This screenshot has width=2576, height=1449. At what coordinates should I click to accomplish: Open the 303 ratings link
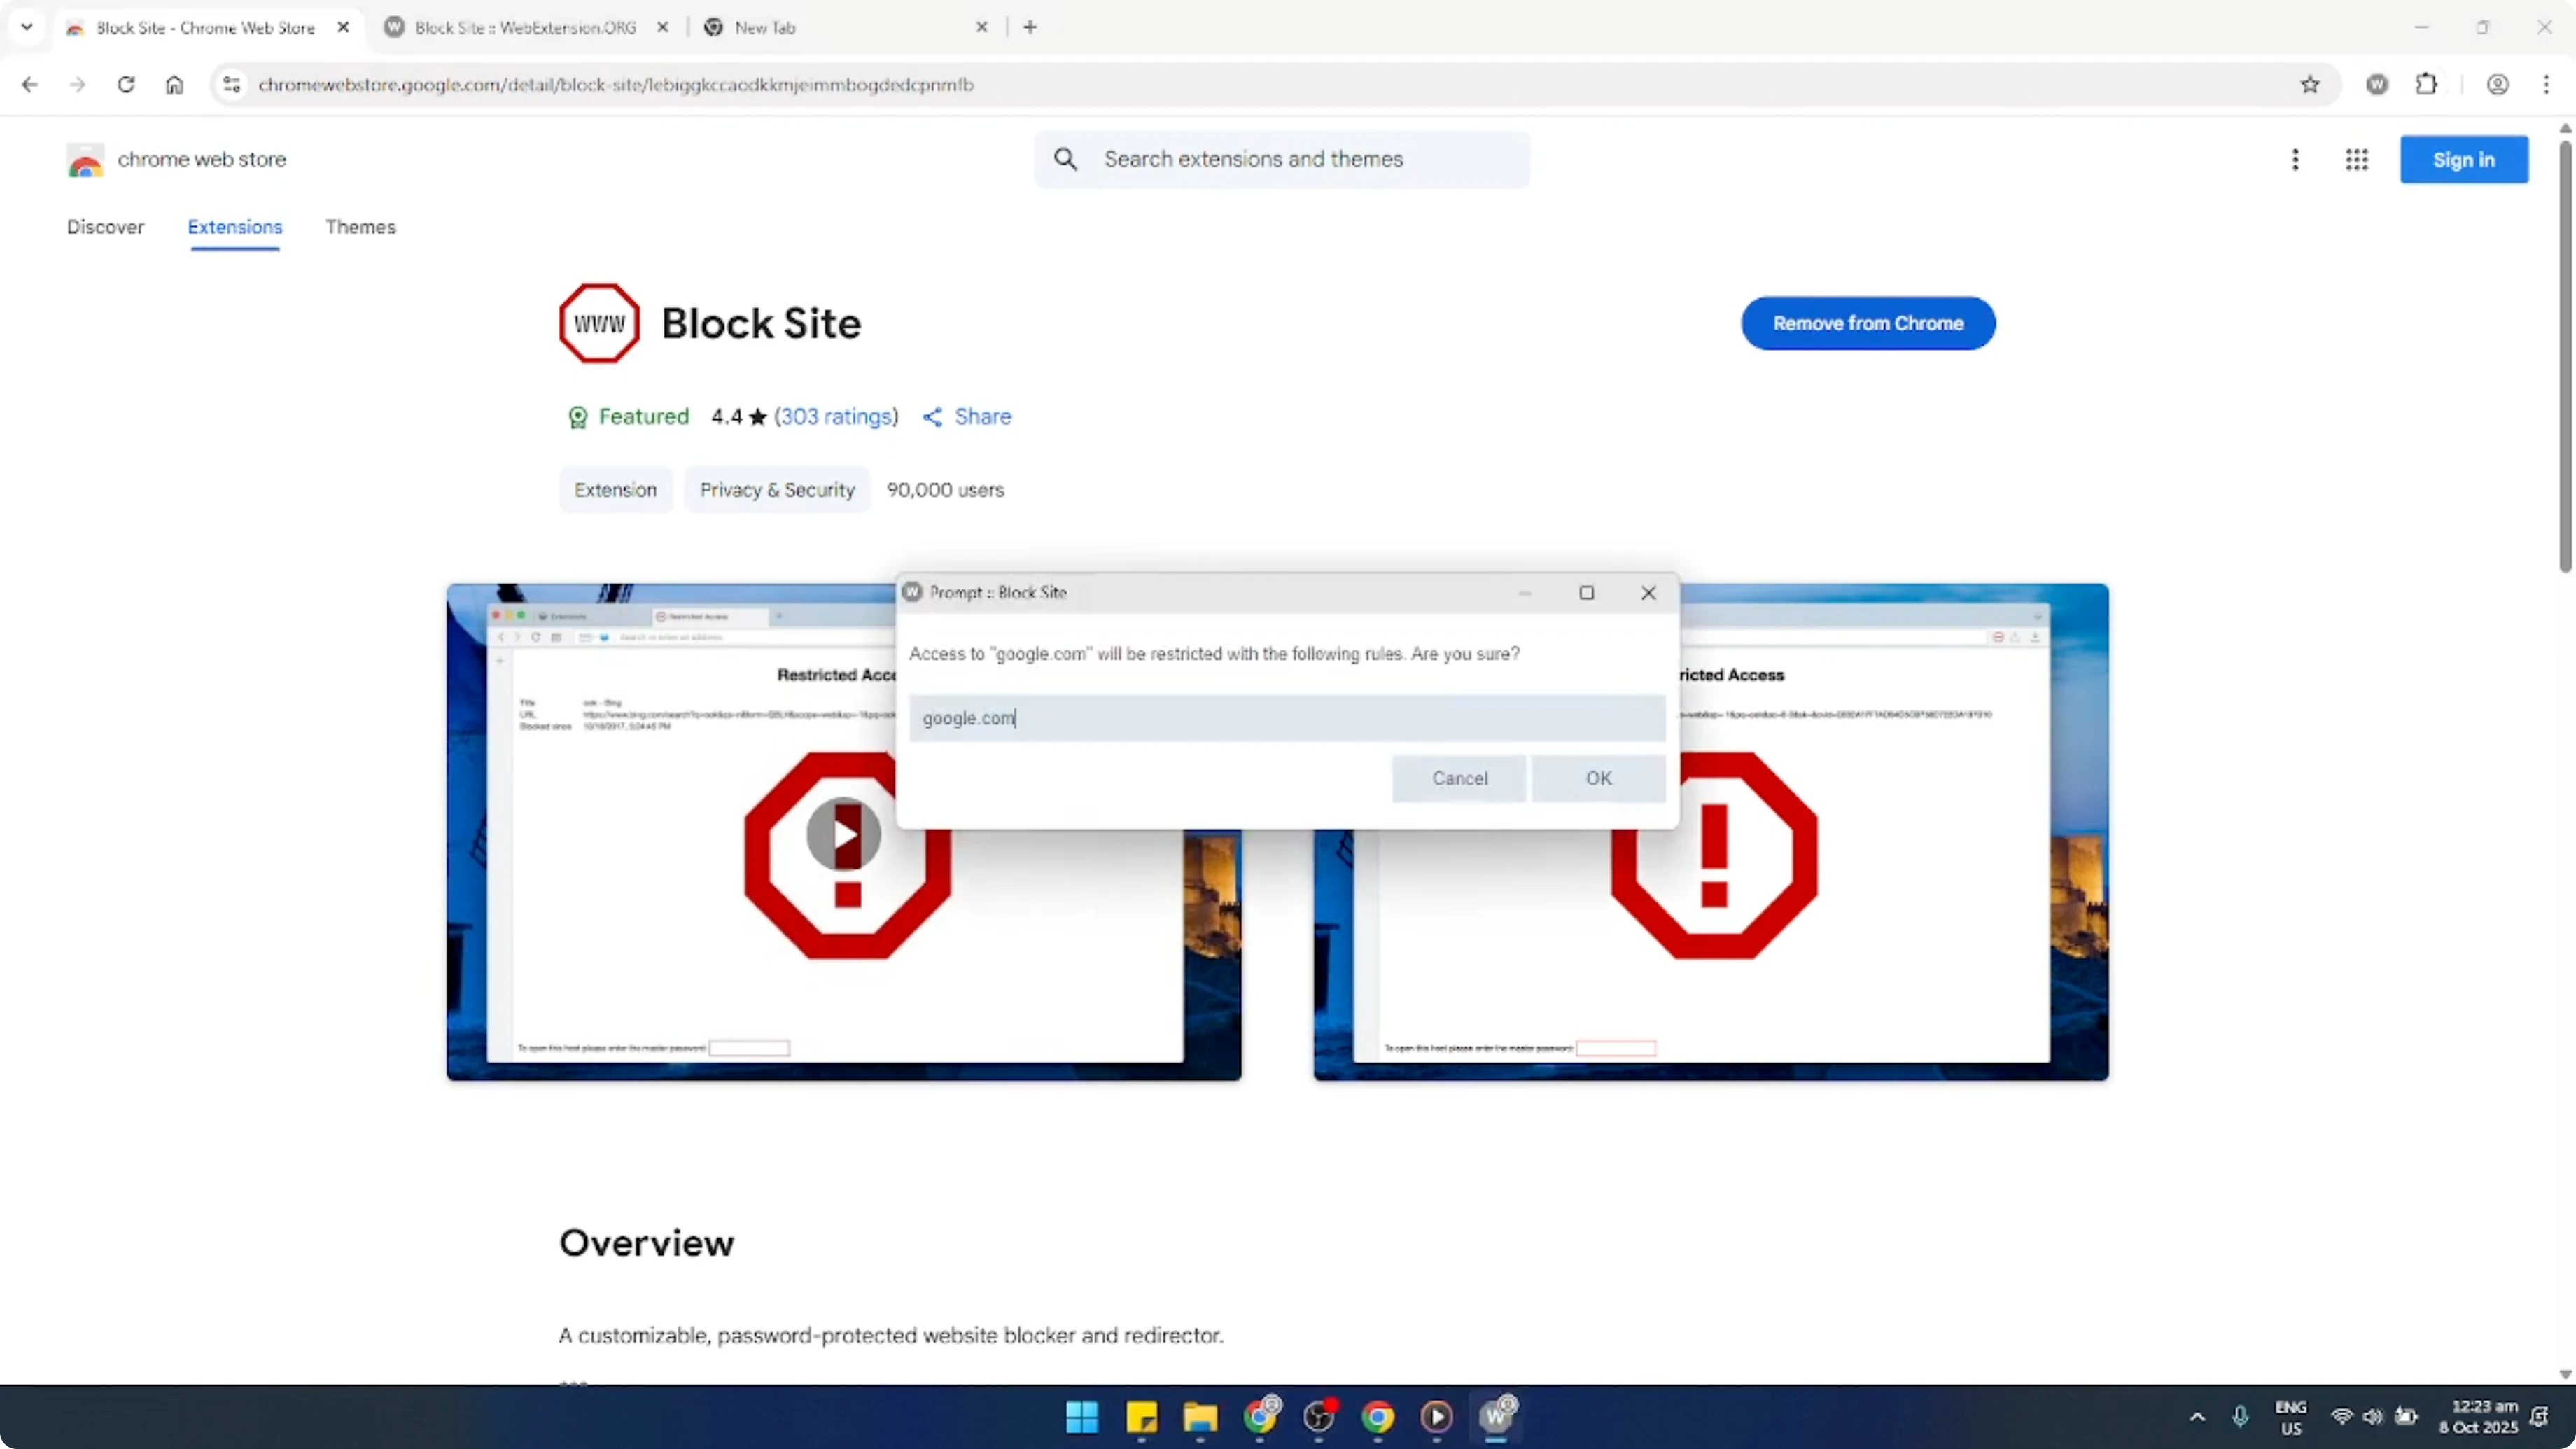pos(836,417)
